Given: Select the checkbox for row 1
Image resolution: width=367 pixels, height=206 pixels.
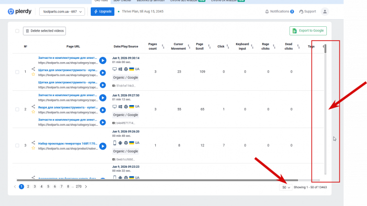Looking at the screenshot, I should (17, 72).
